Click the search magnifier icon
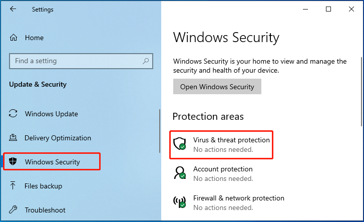364x222 pixels. click(x=146, y=61)
